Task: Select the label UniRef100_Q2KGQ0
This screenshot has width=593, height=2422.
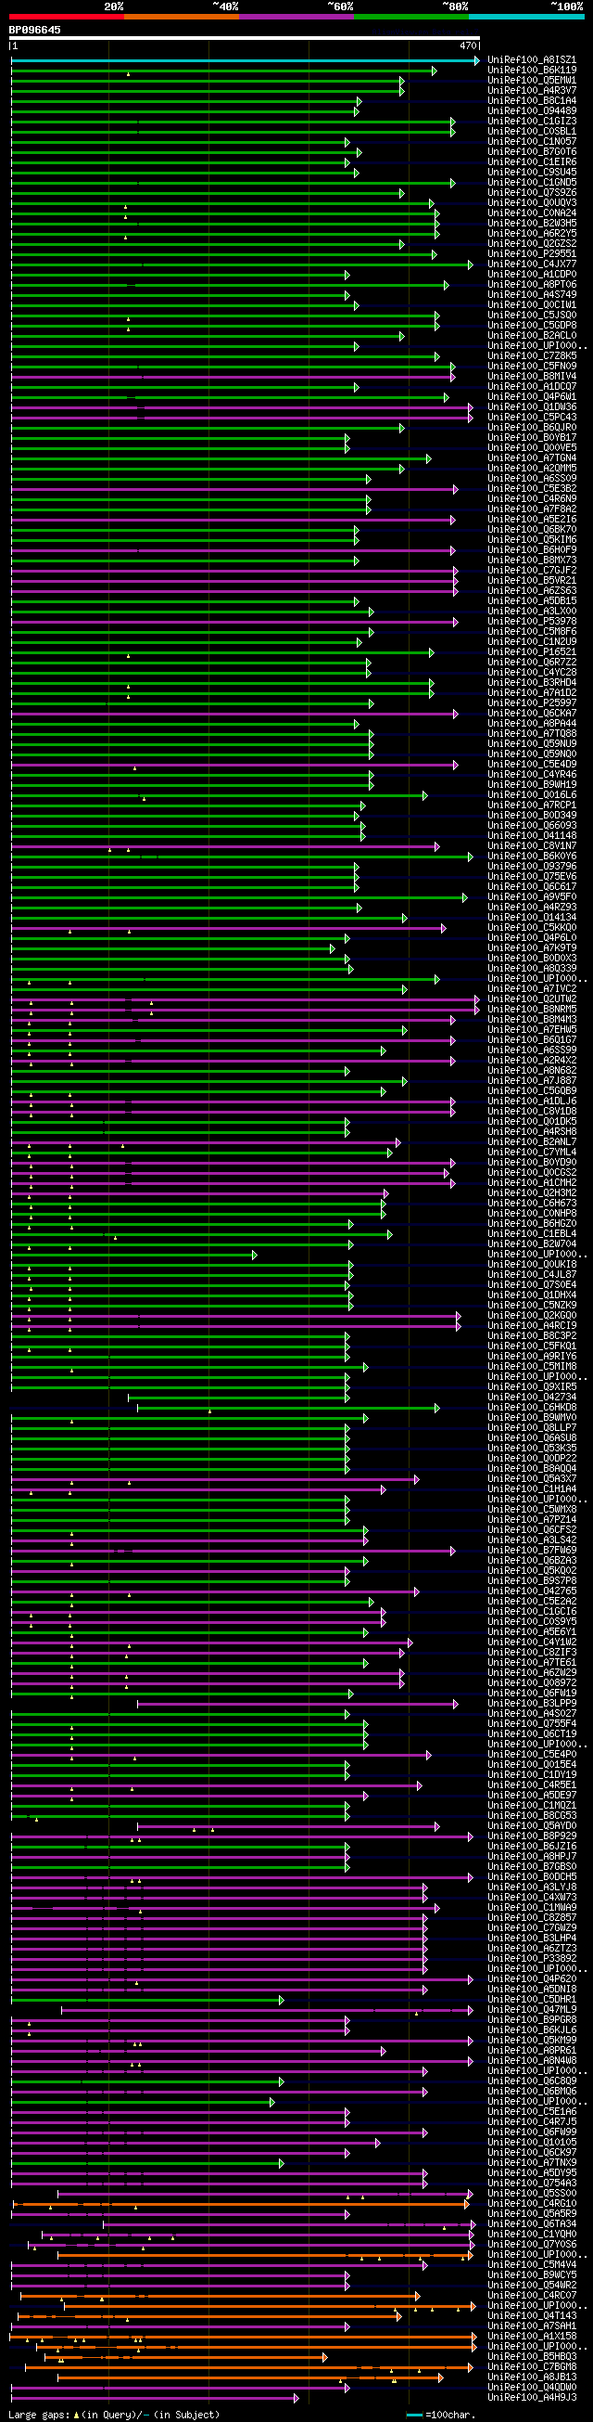Action: pos(532,1316)
